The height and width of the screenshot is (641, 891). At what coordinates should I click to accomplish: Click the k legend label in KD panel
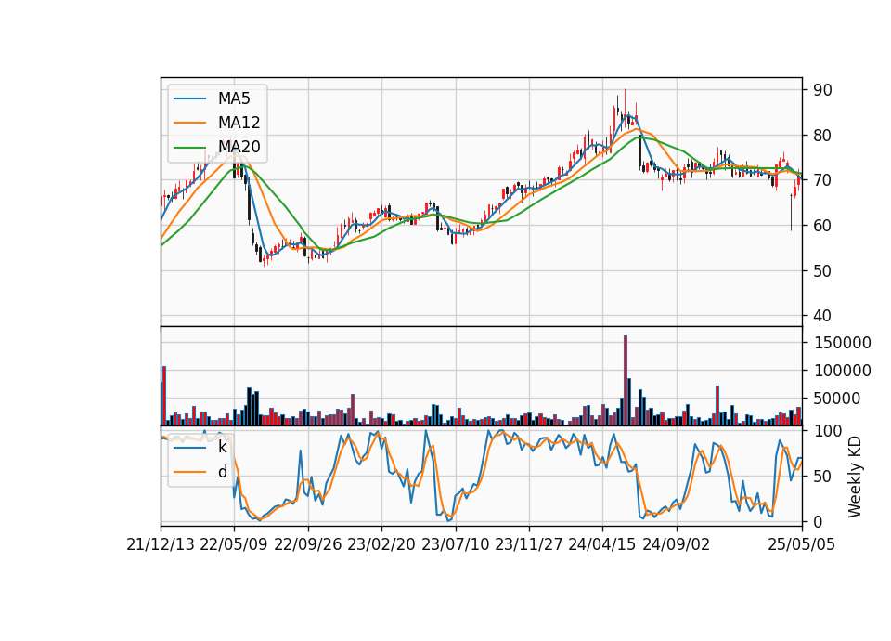click(x=222, y=447)
